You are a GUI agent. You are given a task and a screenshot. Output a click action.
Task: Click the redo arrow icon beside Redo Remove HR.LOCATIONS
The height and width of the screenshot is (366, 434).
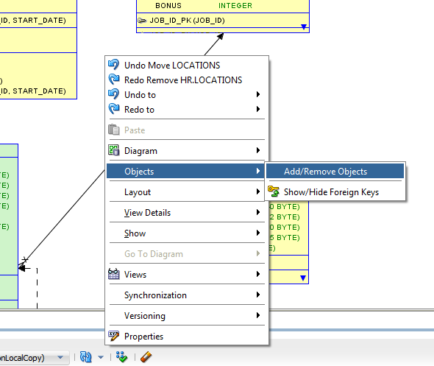point(114,80)
